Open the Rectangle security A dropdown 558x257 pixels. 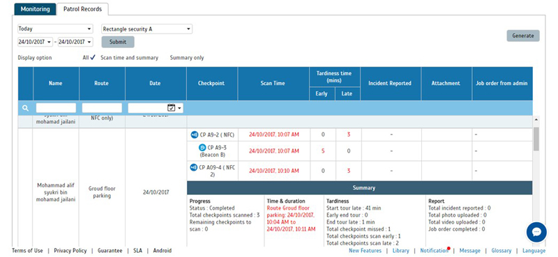(x=146, y=29)
